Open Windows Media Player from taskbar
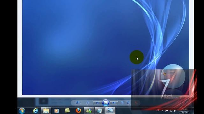204x114 pixels. (x=57, y=111)
